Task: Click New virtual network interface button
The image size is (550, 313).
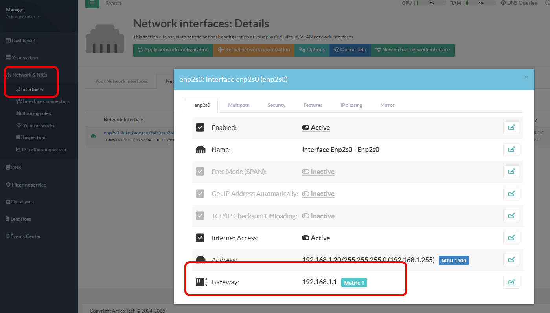Action: click(412, 50)
